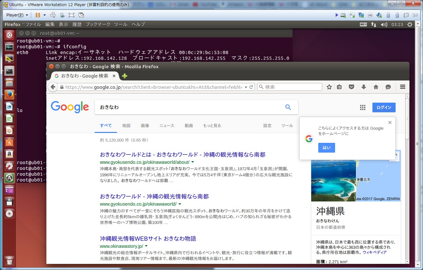Select the おきなわ - Google 検索 tab
423x270 pixels.
[x=85, y=76]
